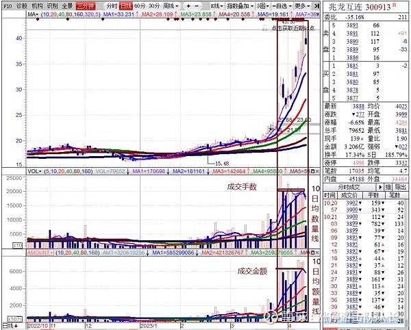This screenshot has height=330, width=411.
Task: Switch to 全景 panorama view
Action: point(66,5)
